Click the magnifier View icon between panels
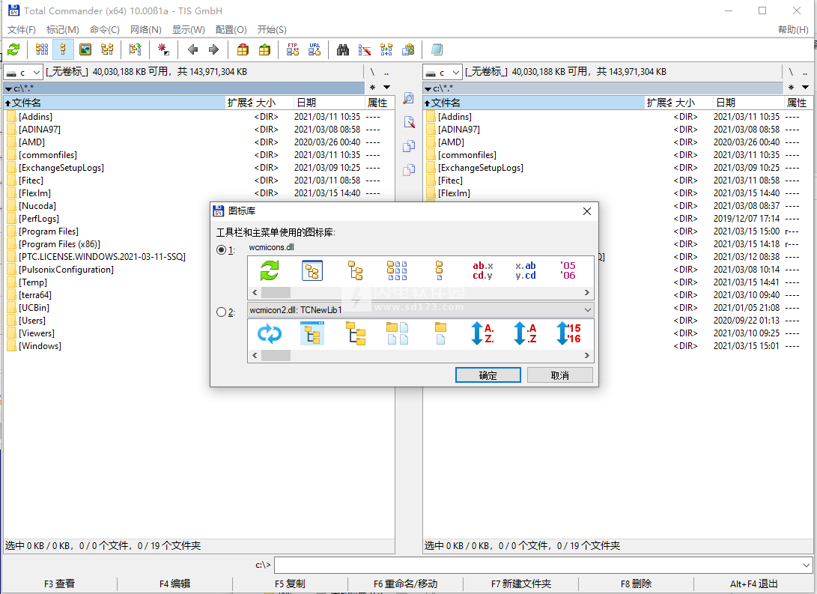 tap(409, 98)
